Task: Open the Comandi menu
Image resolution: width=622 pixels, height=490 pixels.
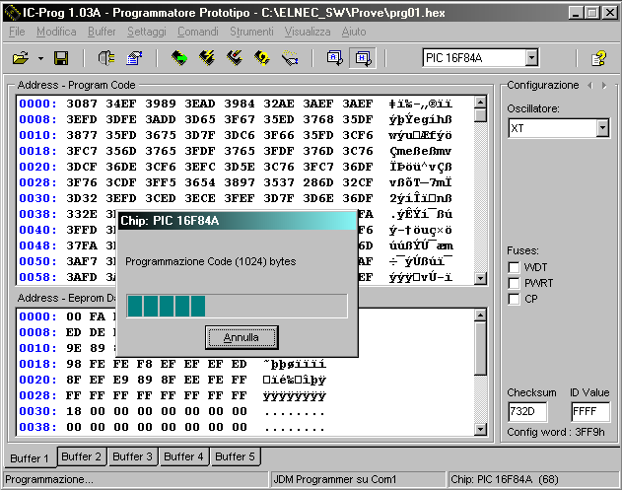Action: [x=197, y=32]
